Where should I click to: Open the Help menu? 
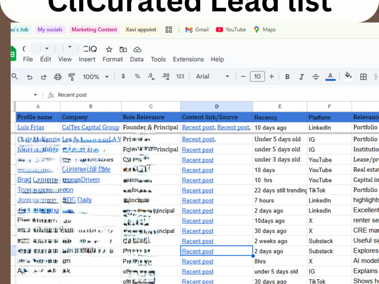217,59
